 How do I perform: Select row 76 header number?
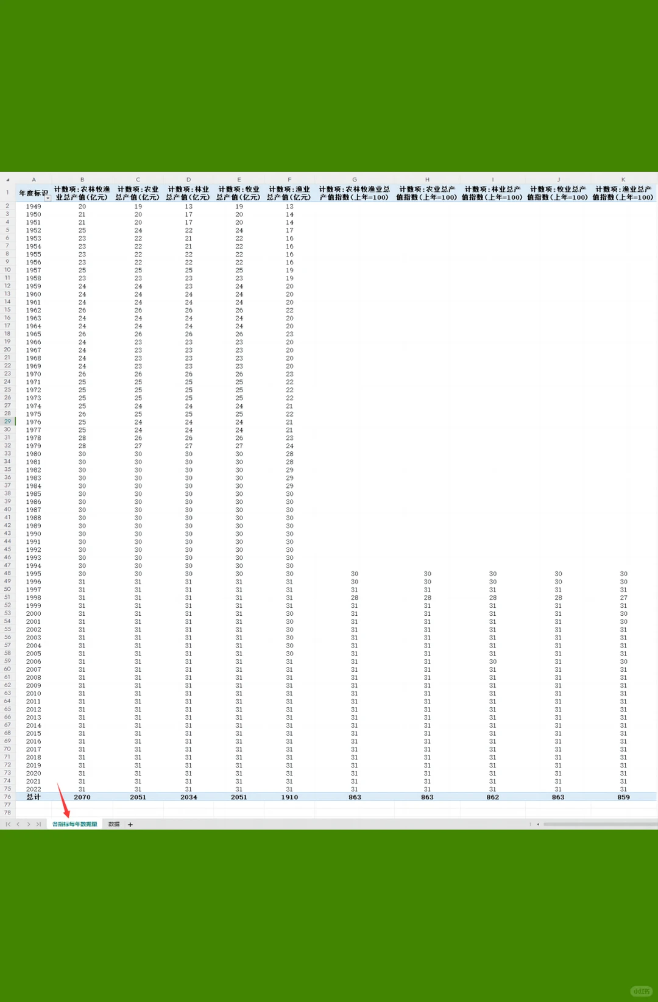pos(7,796)
